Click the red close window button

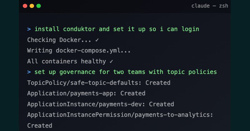[x=25, y=6]
